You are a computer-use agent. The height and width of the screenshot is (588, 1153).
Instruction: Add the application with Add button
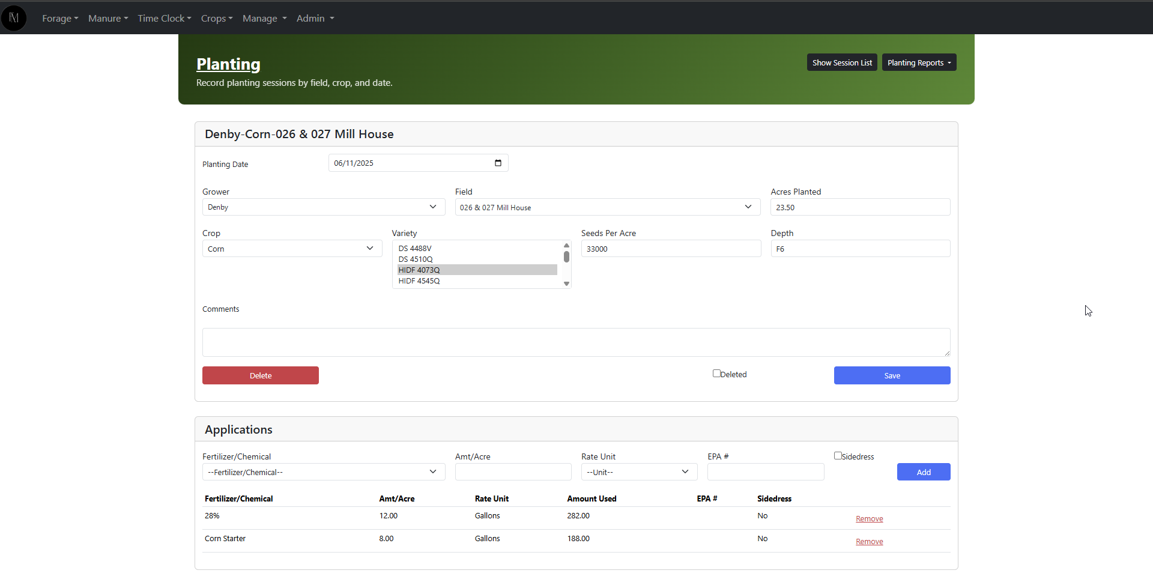(924, 472)
